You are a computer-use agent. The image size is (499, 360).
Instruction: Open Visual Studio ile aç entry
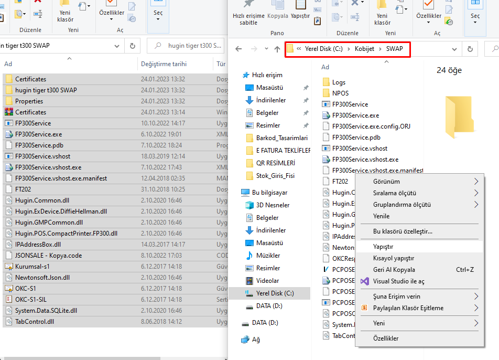[419, 281]
